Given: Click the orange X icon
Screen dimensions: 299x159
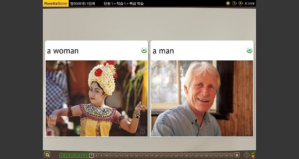Looking at the screenshot, I should [253, 157].
